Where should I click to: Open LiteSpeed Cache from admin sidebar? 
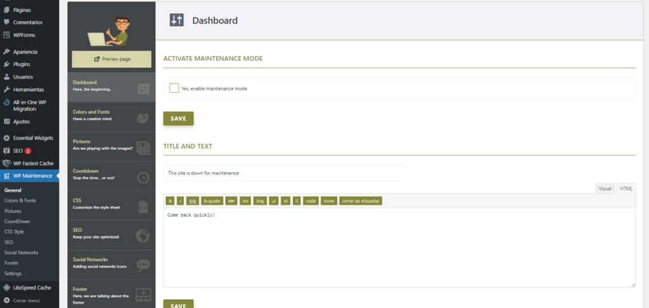coord(32,287)
